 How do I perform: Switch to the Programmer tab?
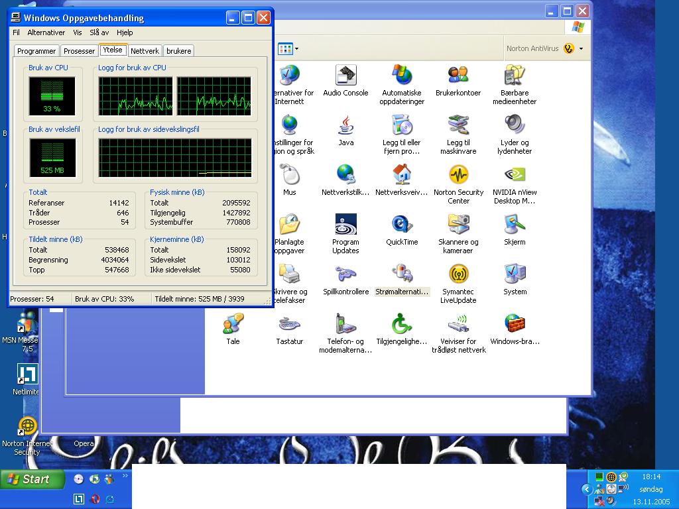tap(36, 50)
